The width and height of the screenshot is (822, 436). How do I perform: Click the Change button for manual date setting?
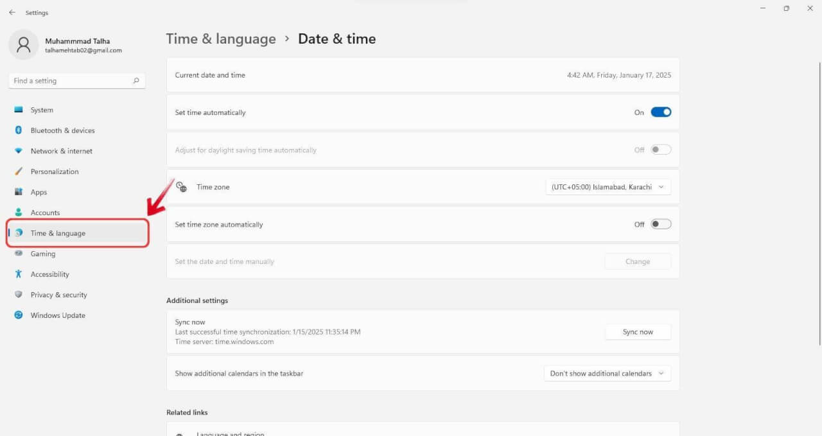[637, 261]
